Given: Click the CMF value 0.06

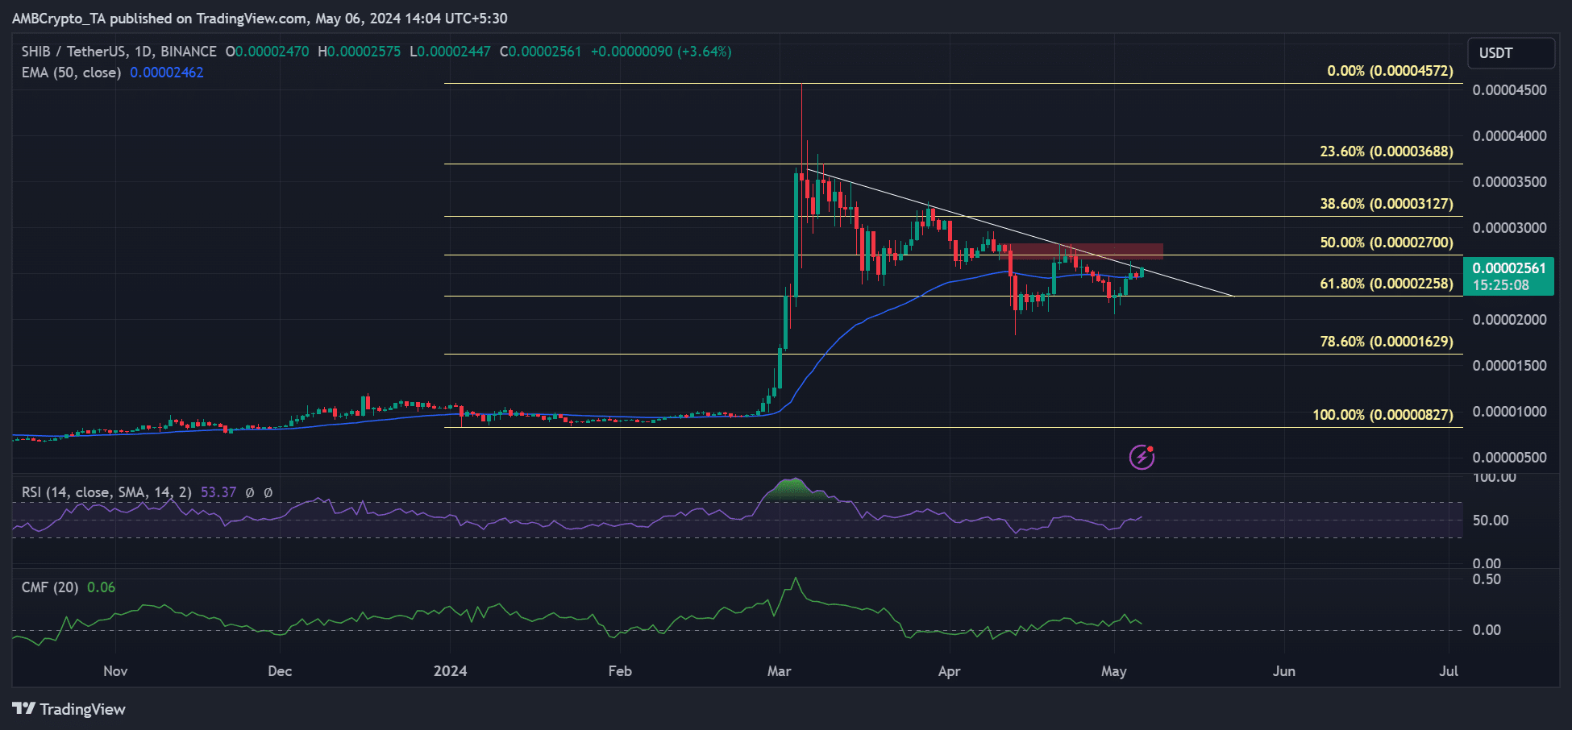Looking at the screenshot, I should [101, 587].
